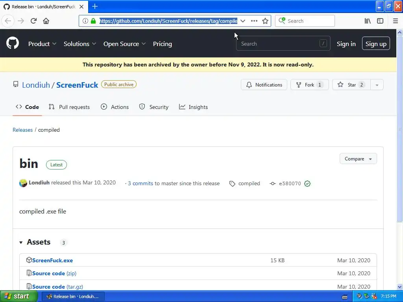The width and height of the screenshot is (403, 302).
Task: Open Firefox hamburger menu
Action: tap(395, 21)
